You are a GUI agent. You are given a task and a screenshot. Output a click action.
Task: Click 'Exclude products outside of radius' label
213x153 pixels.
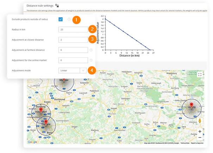click(30, 19)
